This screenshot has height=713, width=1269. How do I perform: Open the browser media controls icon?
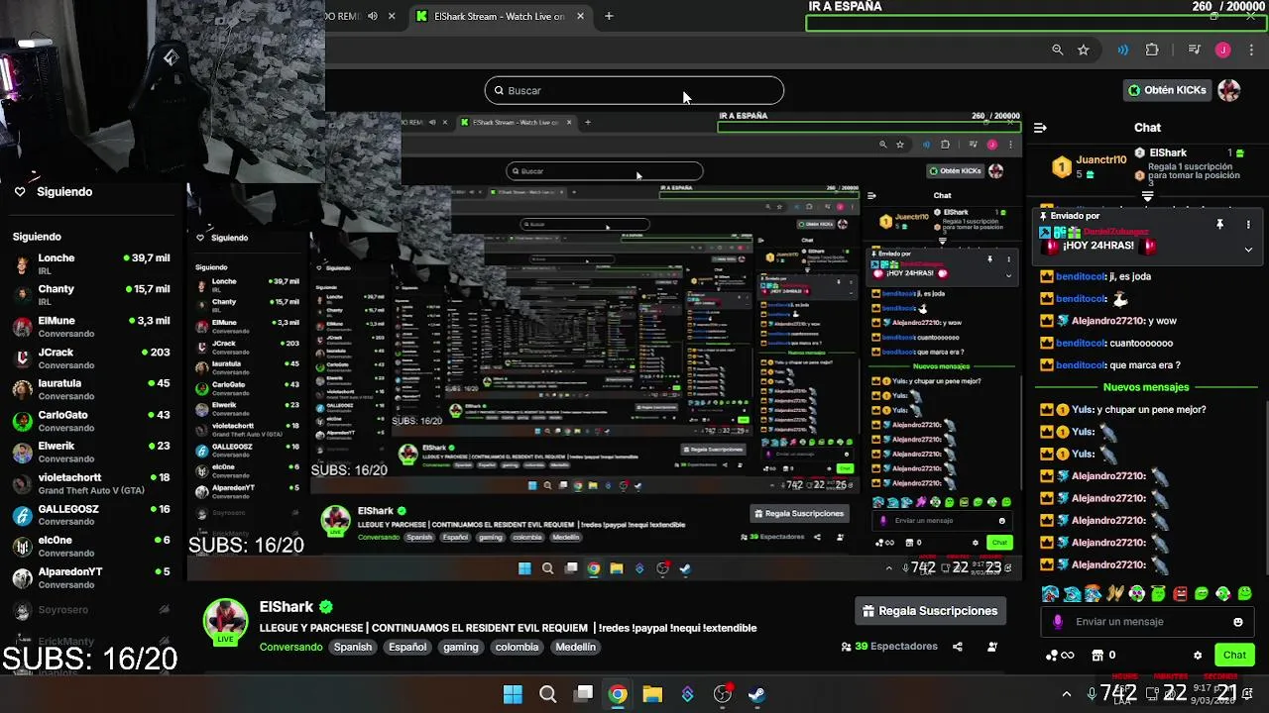point(1195,50)
